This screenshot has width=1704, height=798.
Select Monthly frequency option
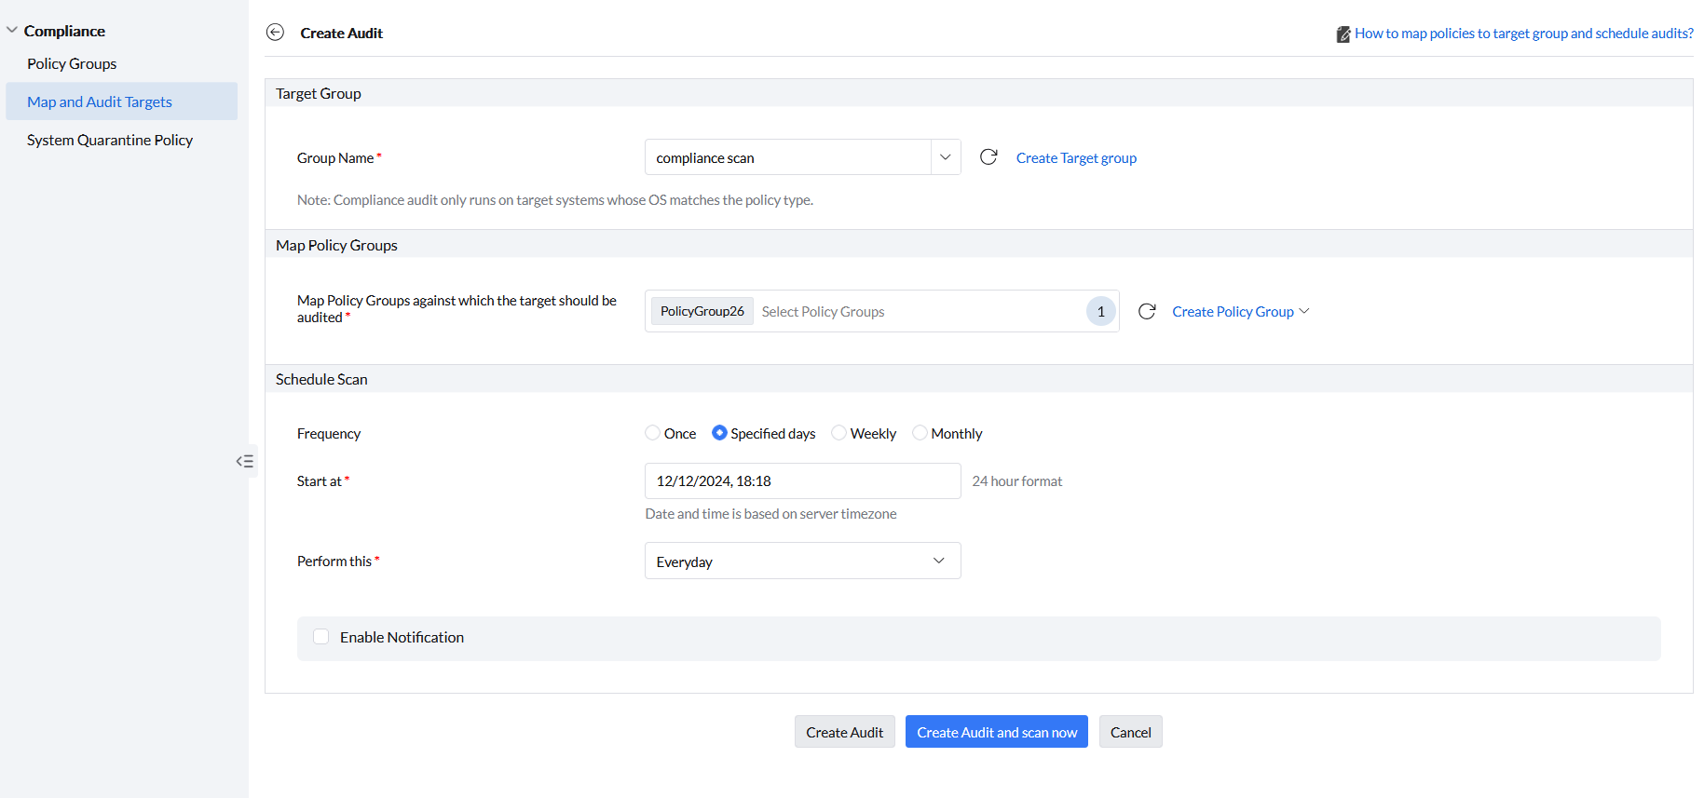coord(920,433)
